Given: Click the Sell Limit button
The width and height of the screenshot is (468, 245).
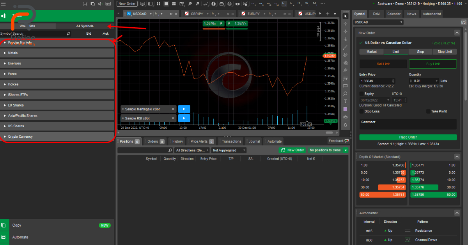Looking at the screenshot, I should 383,64.
